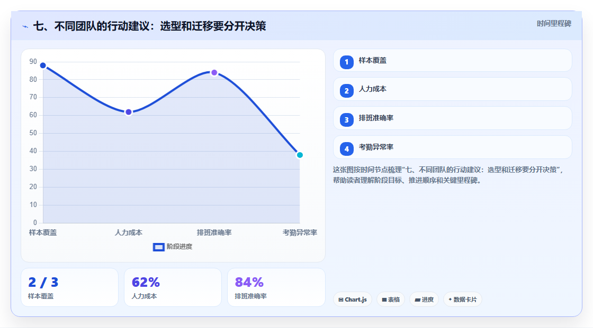Click the 人力成本 data point on the chart
This screenshot has width=593, height=328.
129,112
